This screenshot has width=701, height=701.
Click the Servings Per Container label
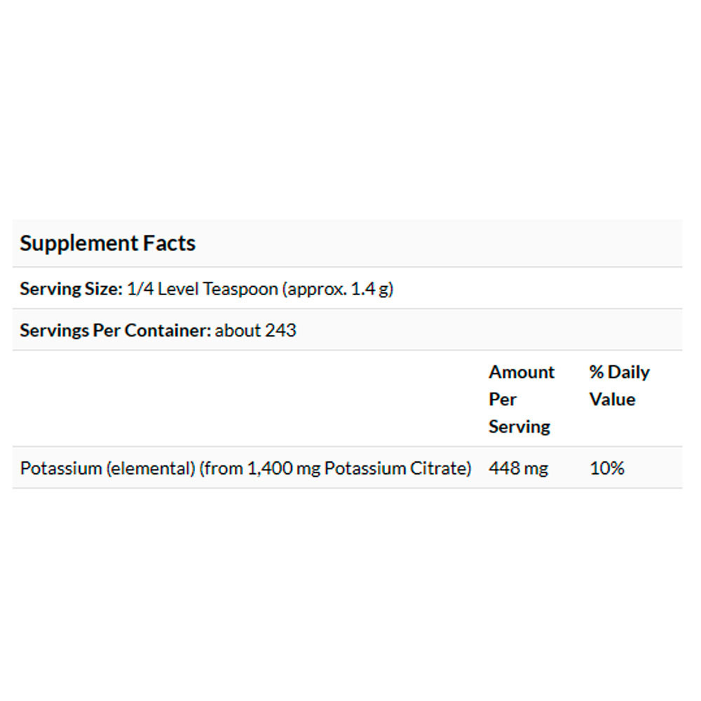(x=115, y=330)
